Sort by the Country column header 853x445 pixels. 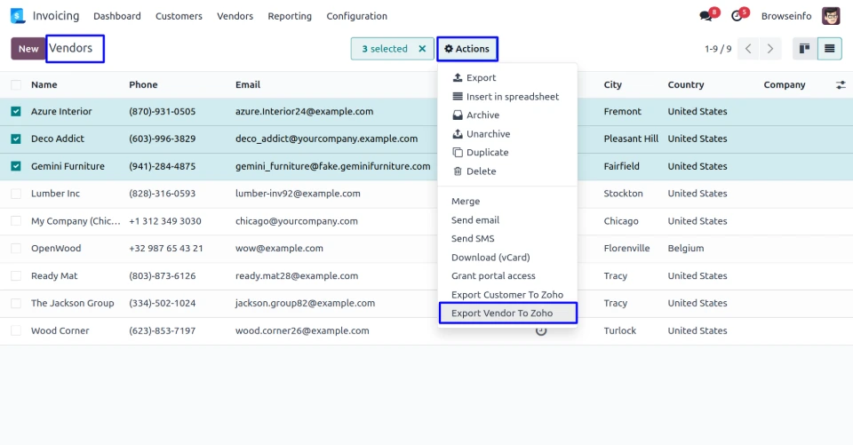[685, 85]
